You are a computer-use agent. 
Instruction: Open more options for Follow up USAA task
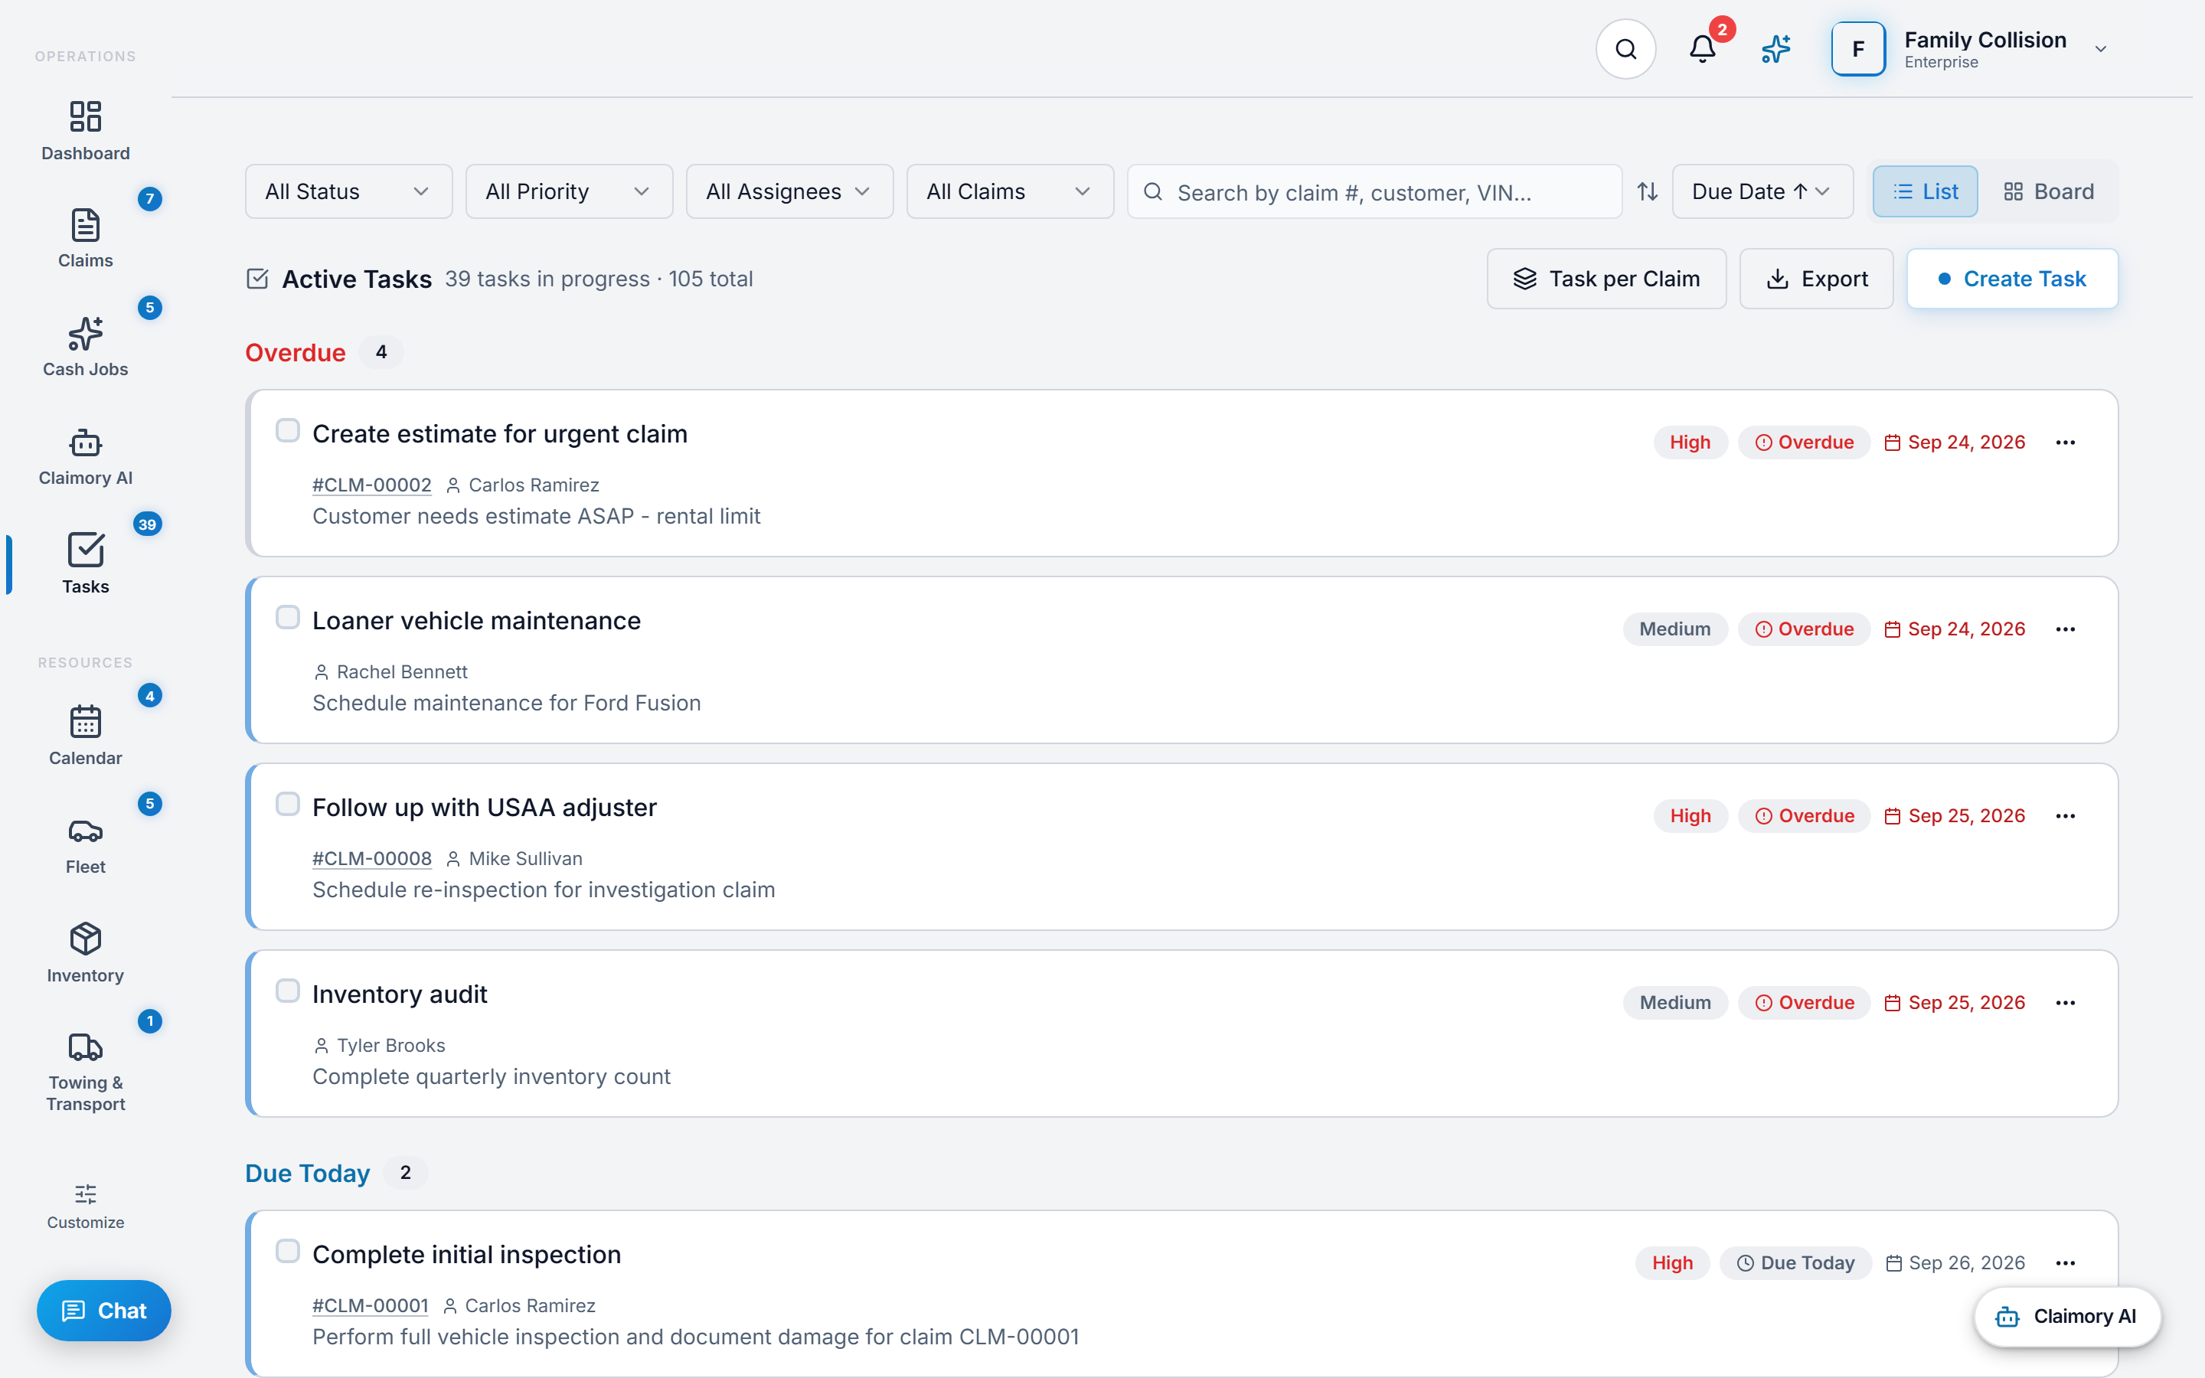pos(2066,817)
